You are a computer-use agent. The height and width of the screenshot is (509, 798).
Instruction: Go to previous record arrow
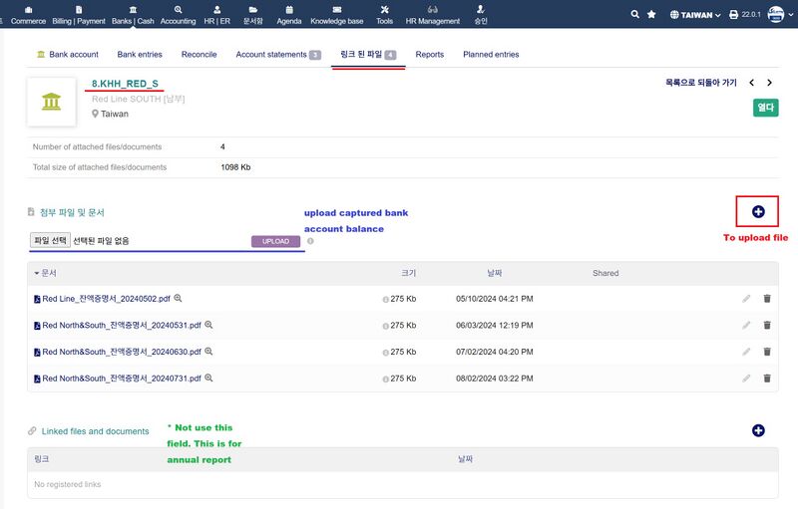pos(753,83)
